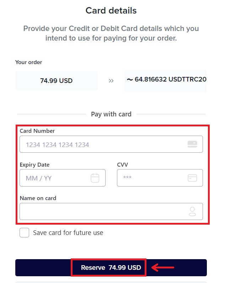Click the 'Card details' heading
225x283 pixels.
coord(111,11)
